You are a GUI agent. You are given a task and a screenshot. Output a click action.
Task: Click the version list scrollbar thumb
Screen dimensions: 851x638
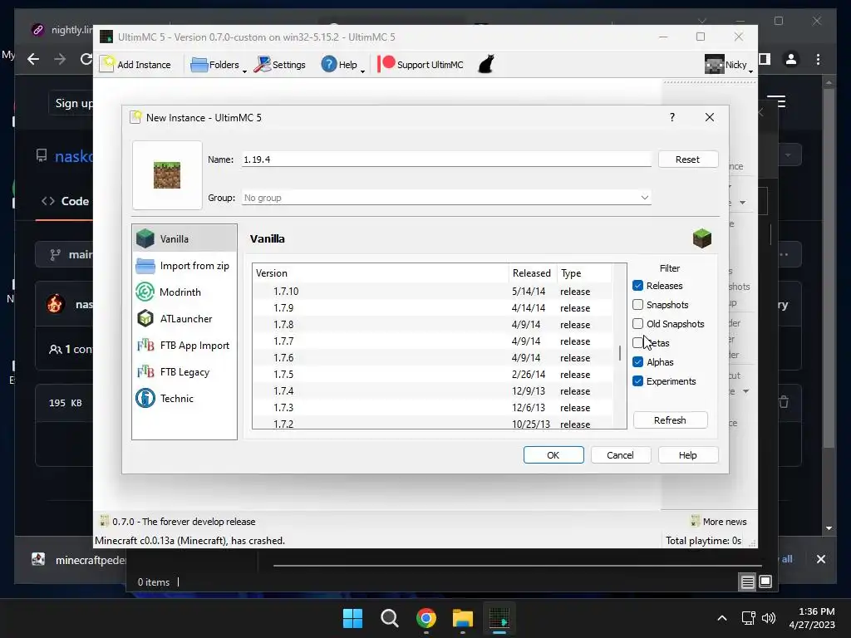point(620,353)
